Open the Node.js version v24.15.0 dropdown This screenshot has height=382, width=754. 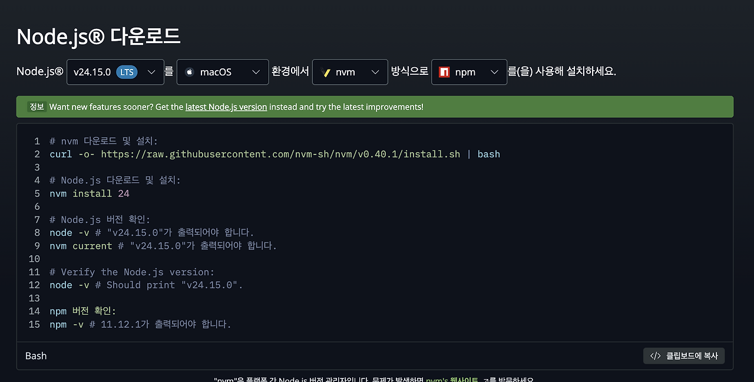pos(115,72)
